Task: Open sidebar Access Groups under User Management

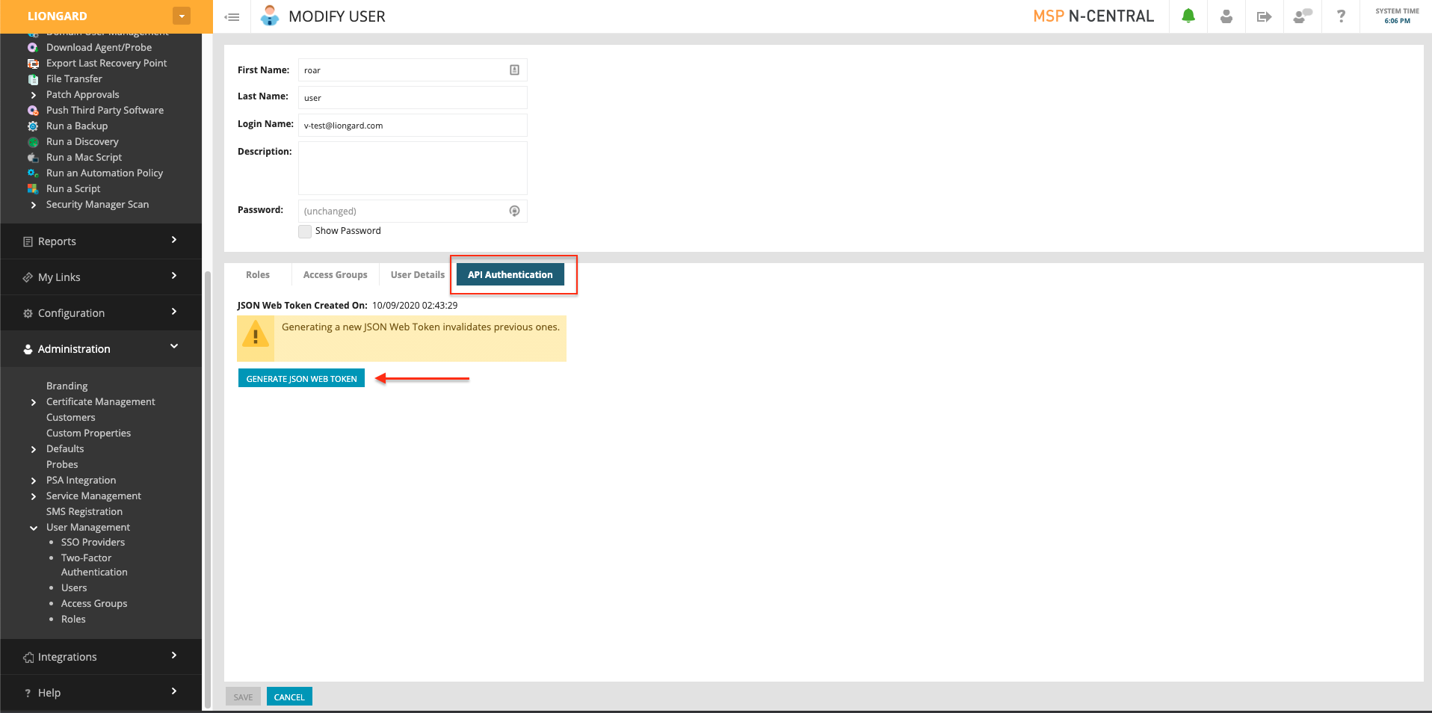Action: 94,604
